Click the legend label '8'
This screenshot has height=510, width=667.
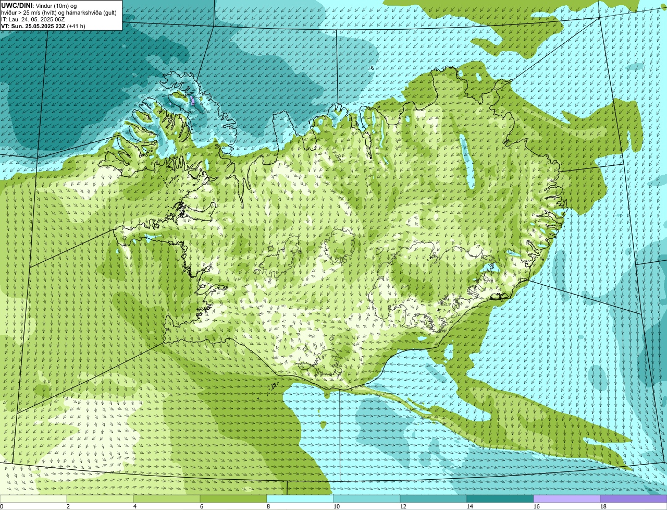pos(268,506)
